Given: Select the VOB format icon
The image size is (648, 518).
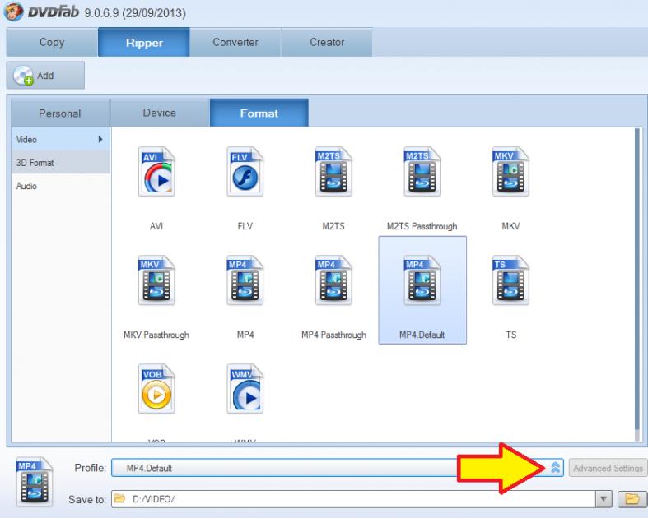Looking at the screenshot, I should (156, 389).
